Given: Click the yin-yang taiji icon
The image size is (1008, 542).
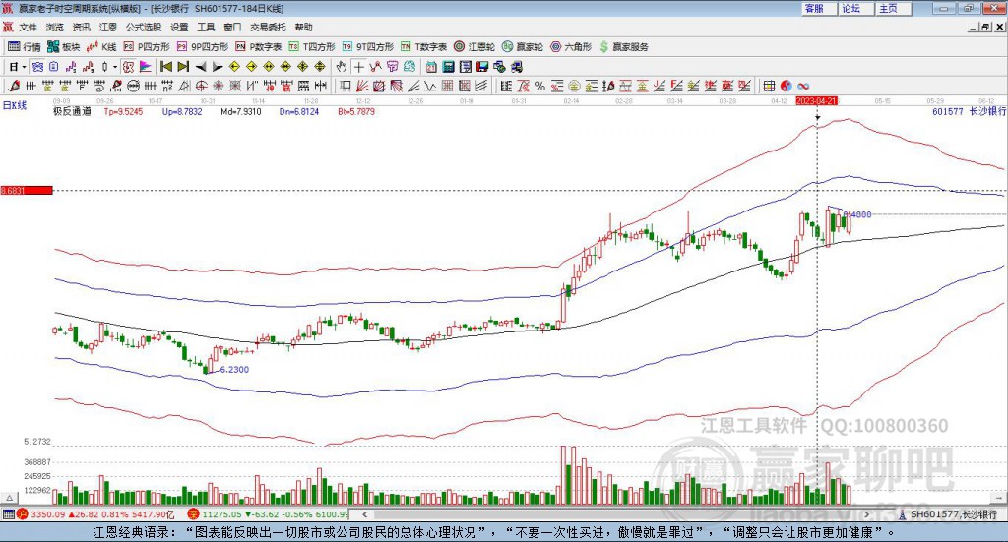Looking at the screenshot, I should coord(787,86).
